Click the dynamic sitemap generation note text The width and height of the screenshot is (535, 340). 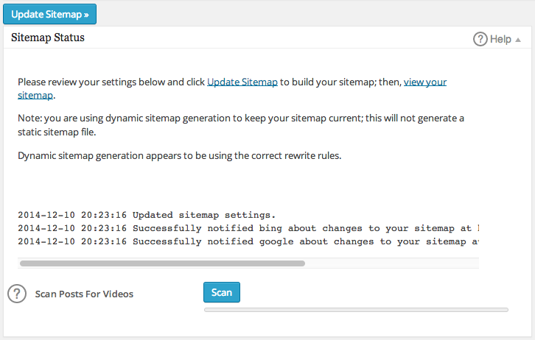[x=241, y=125]
